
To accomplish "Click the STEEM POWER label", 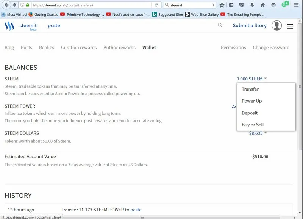I will point(20,106).
